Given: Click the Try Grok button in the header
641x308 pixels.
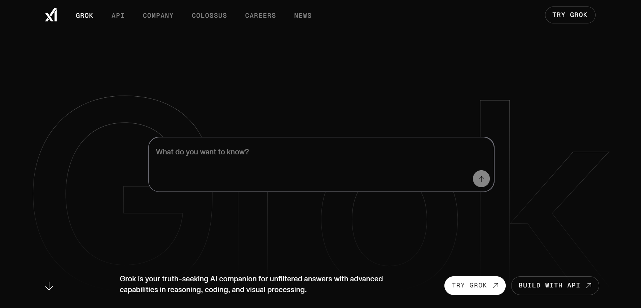Looking at the screenshot, I should point(570,15).
